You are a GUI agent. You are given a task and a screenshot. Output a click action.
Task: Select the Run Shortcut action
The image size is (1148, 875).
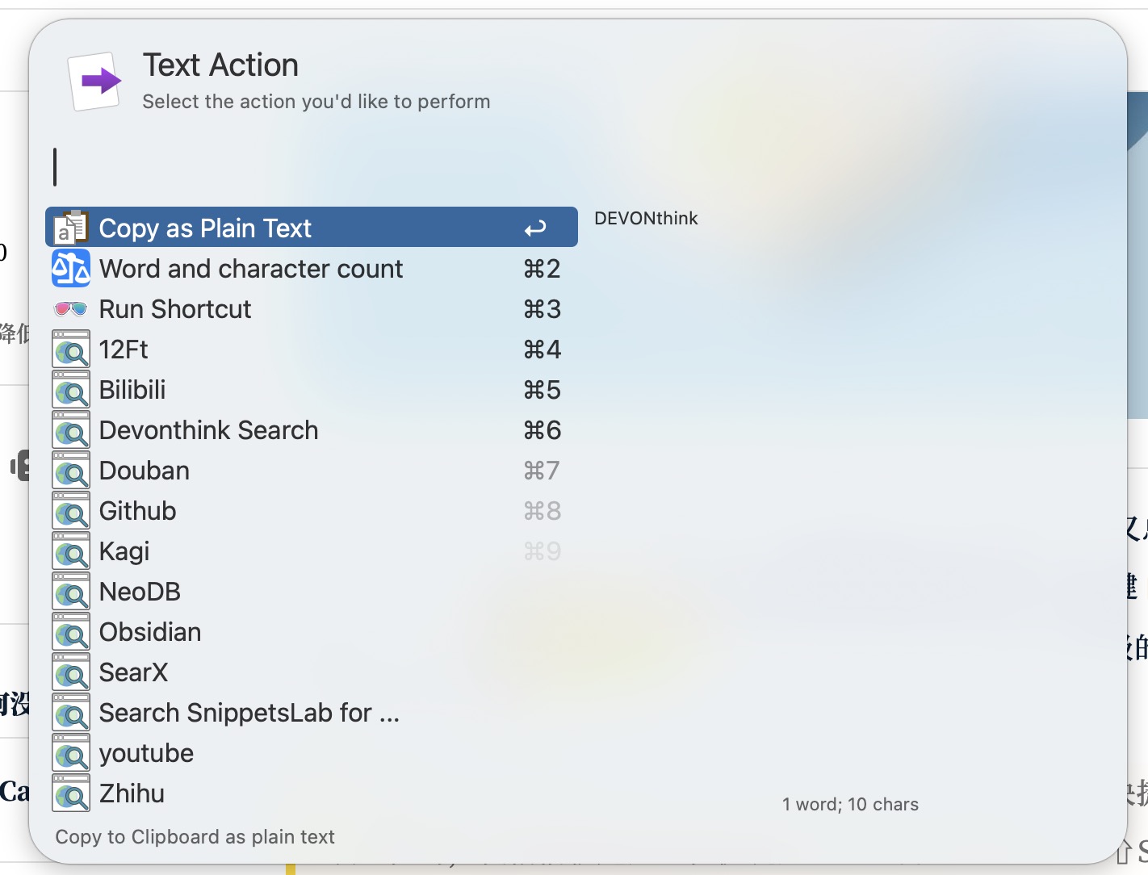pos(175,309)
